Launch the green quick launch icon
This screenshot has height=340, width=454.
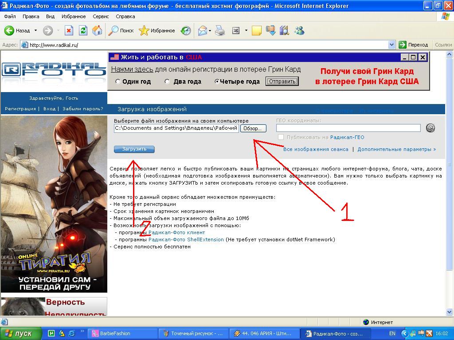tap(51, 333)
